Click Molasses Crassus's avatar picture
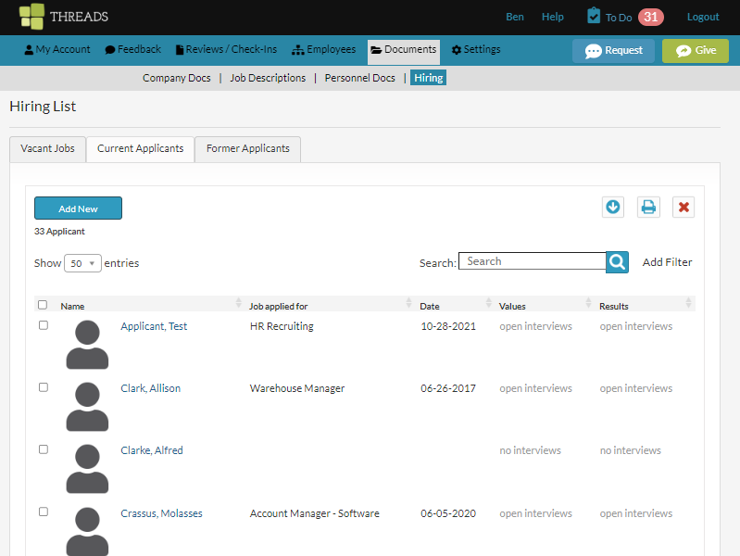The width and height of the screenshot is (740, 556). point(87,531)
